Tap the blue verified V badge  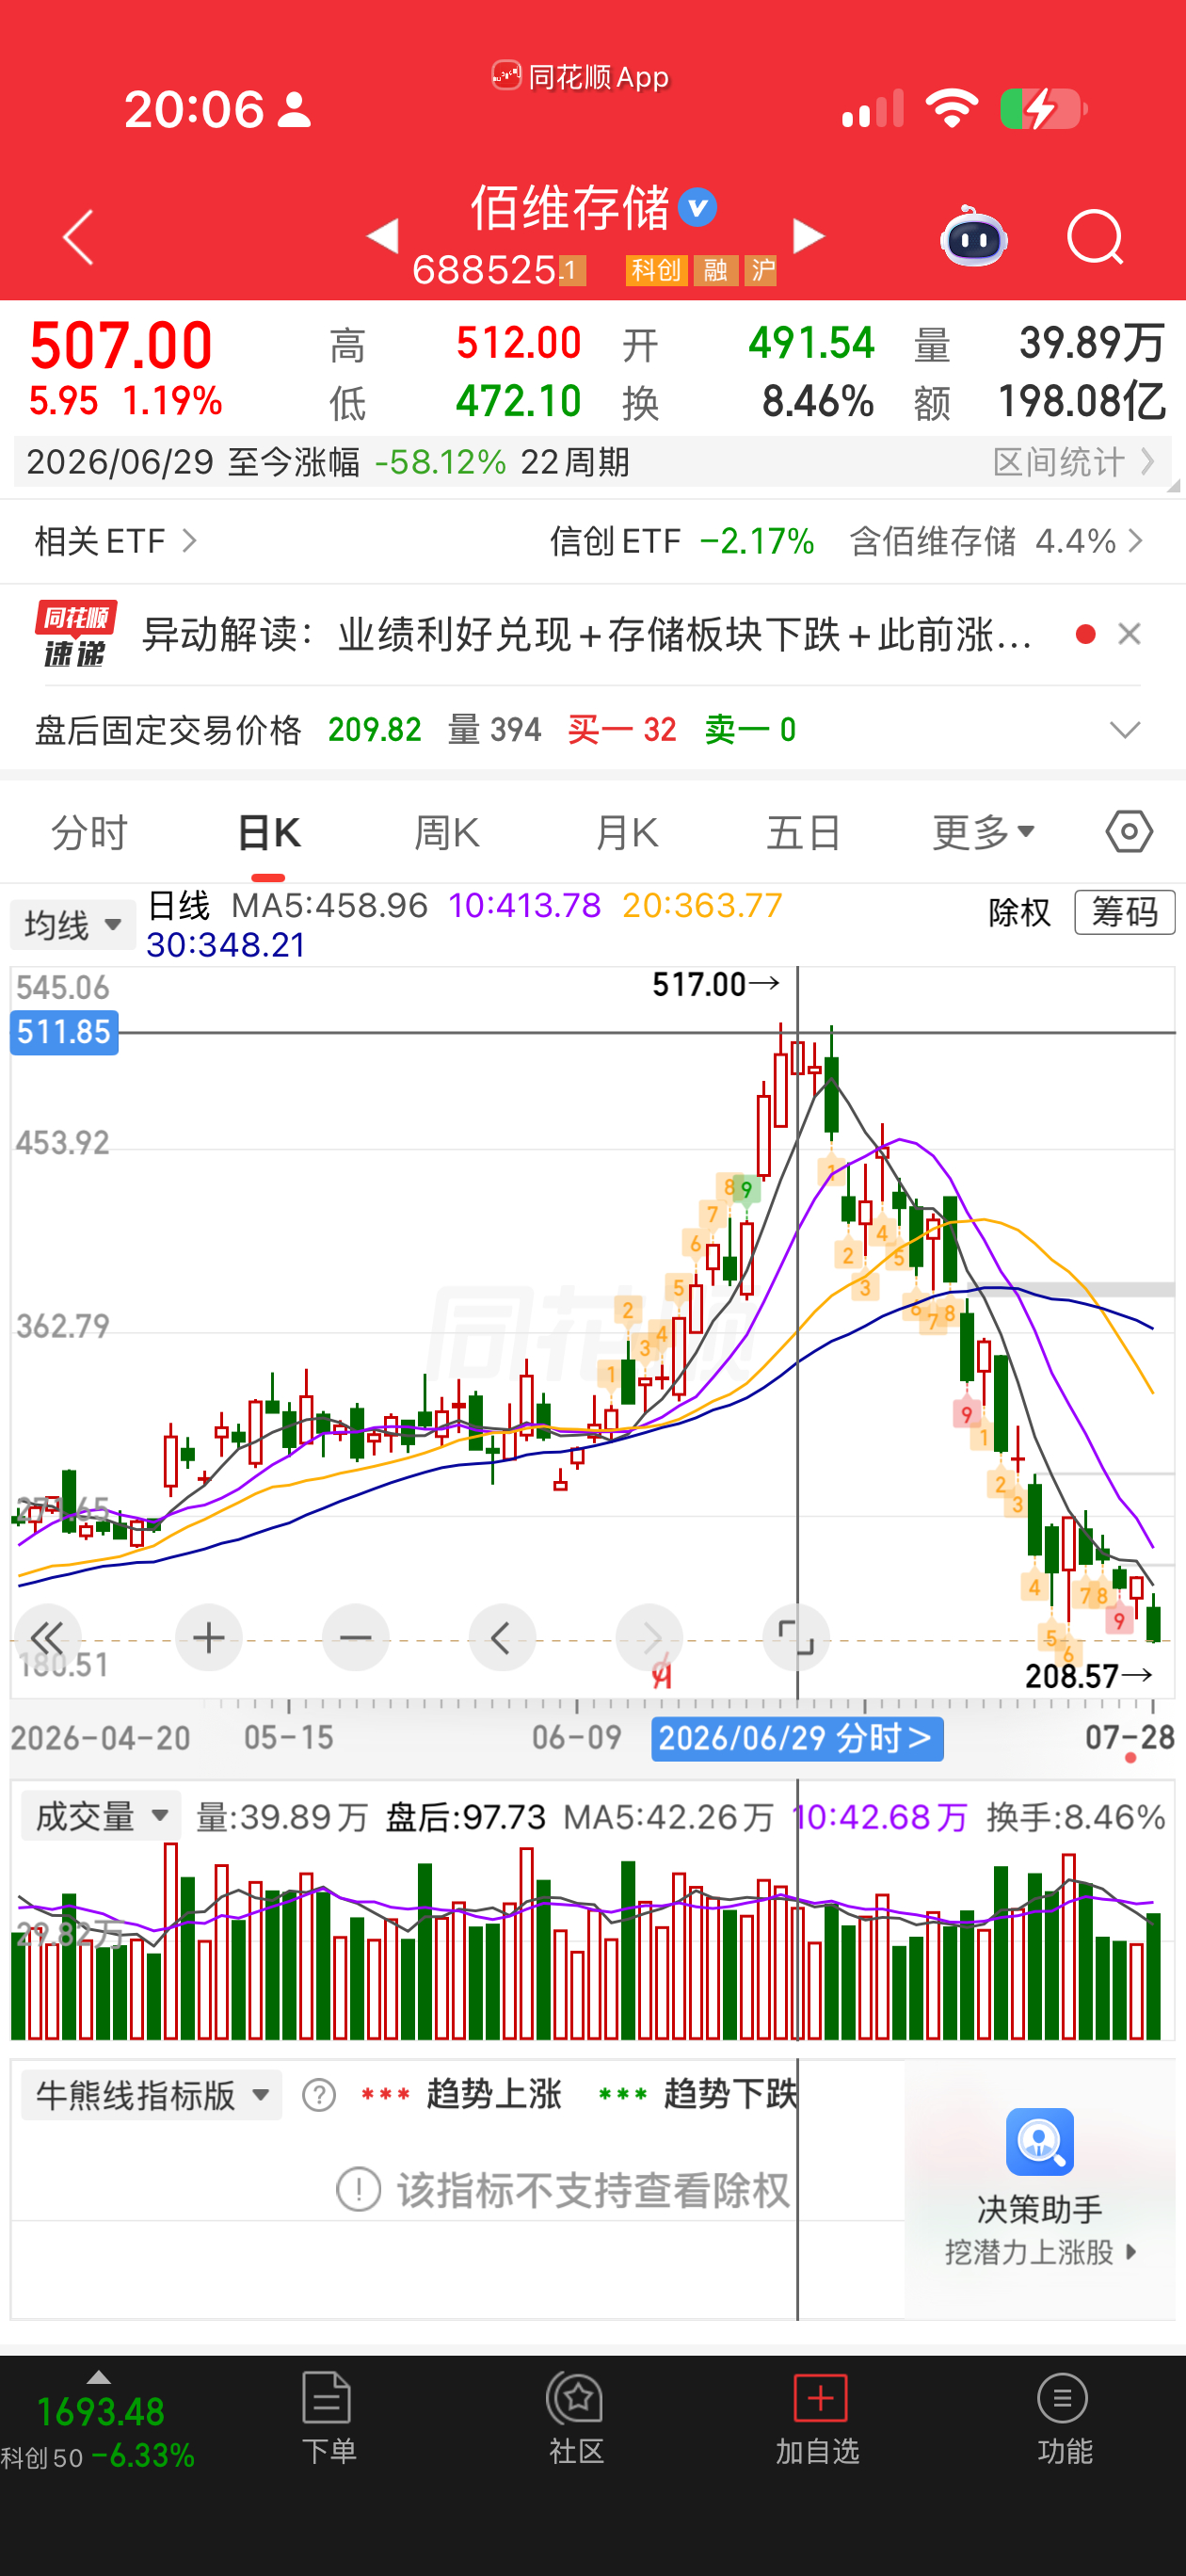coord(697,207)
